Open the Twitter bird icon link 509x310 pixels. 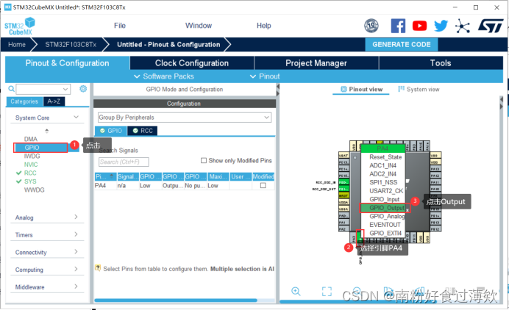pyautogui.click(x=441, y=26)
